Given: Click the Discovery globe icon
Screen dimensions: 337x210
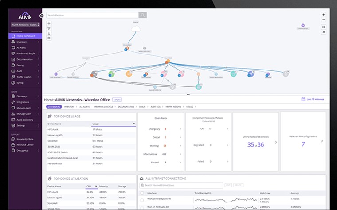Looking at the screenshot, I should 13,96.
